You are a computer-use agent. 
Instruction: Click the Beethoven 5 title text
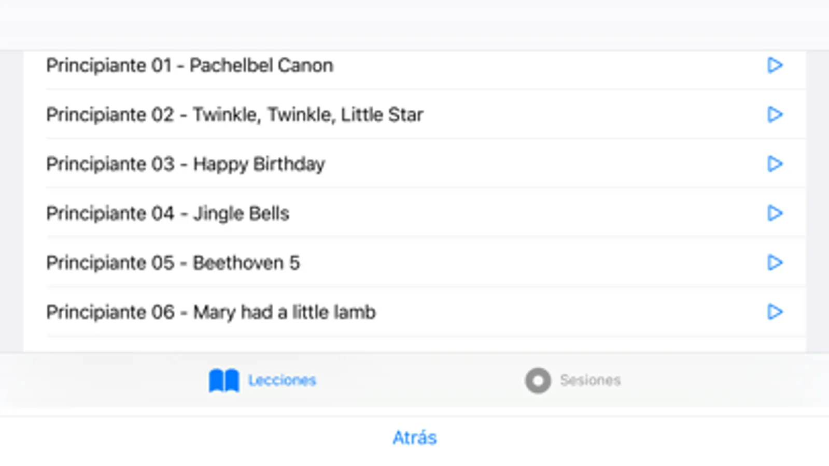(246, 263)
